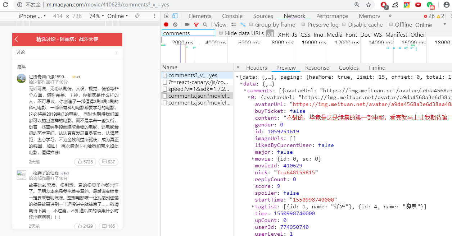Open replies on comment with 937 replies

point(108,162)
